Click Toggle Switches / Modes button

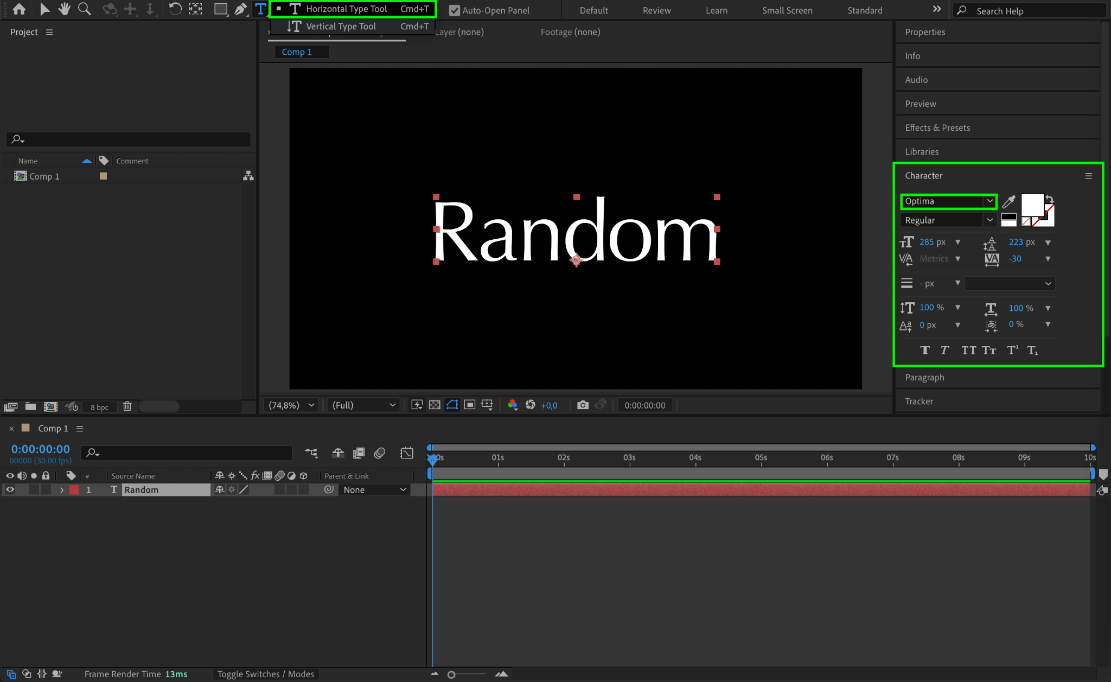[266, 674]
